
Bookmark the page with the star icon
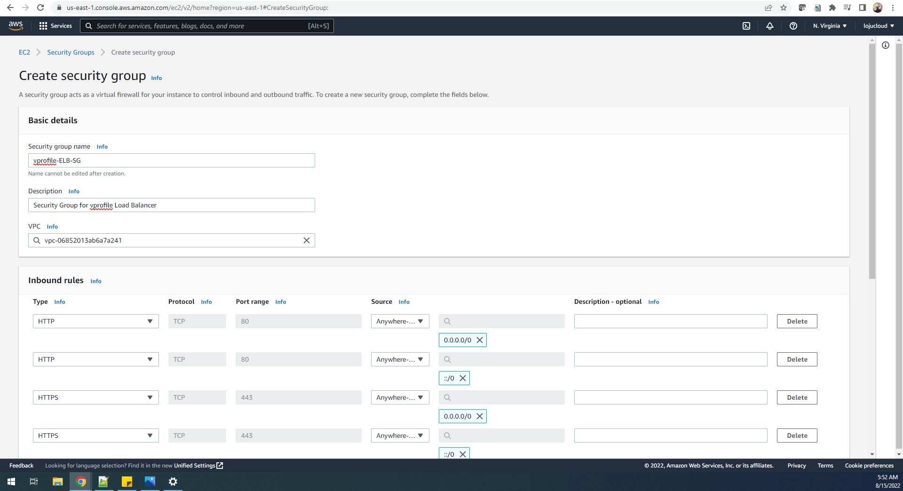click(783, 8)
